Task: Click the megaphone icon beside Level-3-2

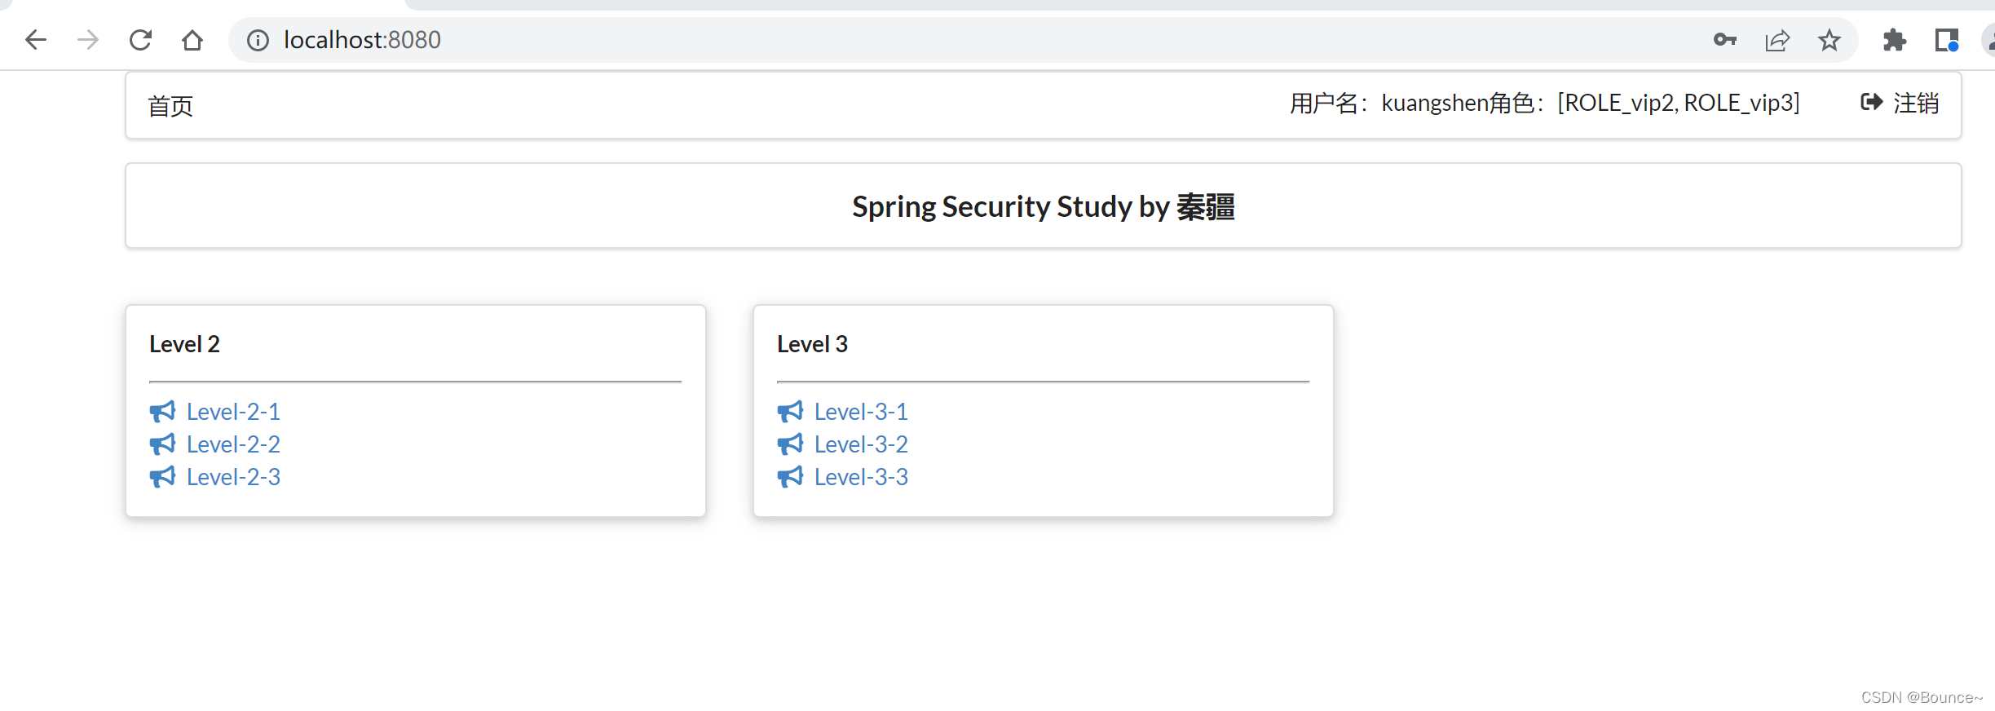Action: click(x=790, y=444)
